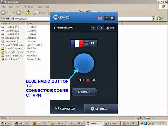Click the Forward arrow in Explorer toolbar

pyautogui.click(x=18, y=13)
